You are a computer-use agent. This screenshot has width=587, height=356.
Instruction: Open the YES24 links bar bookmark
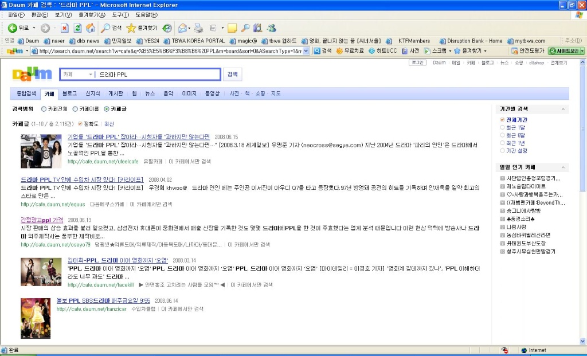(147, 41)
